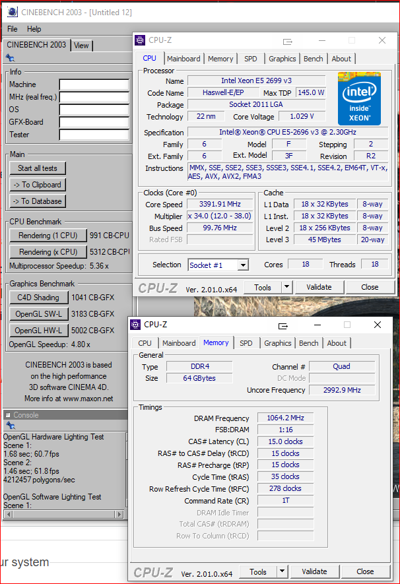Click the Tester input field
This screenshot has height=584, width=400.
(94, 135)
